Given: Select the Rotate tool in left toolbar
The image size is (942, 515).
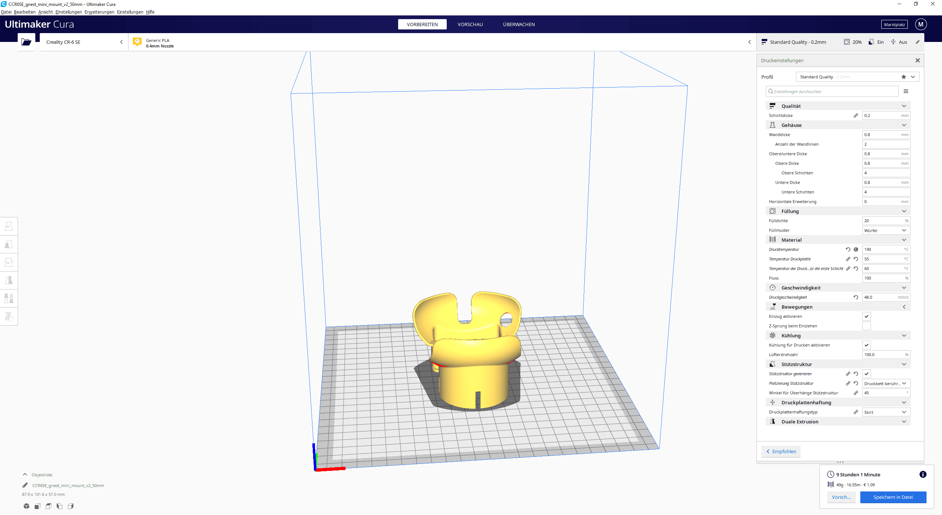Looking at the screenshot, I should coord(9,262).
